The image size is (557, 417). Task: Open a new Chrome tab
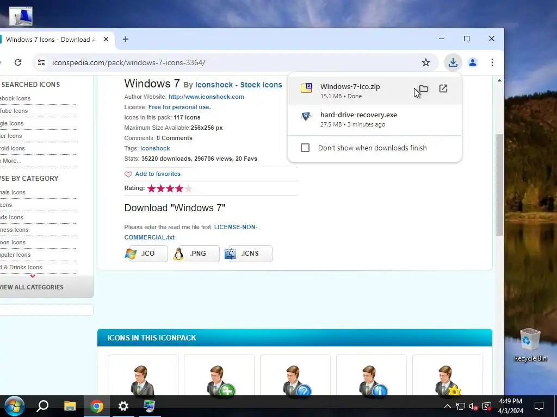point(126,39)
